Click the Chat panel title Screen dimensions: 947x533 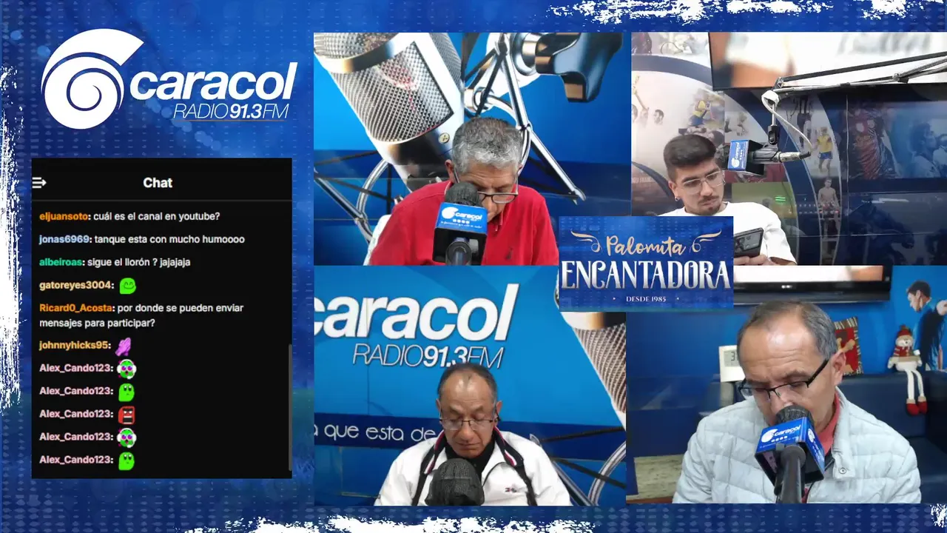pyautogui.click(x=158, y=183)
